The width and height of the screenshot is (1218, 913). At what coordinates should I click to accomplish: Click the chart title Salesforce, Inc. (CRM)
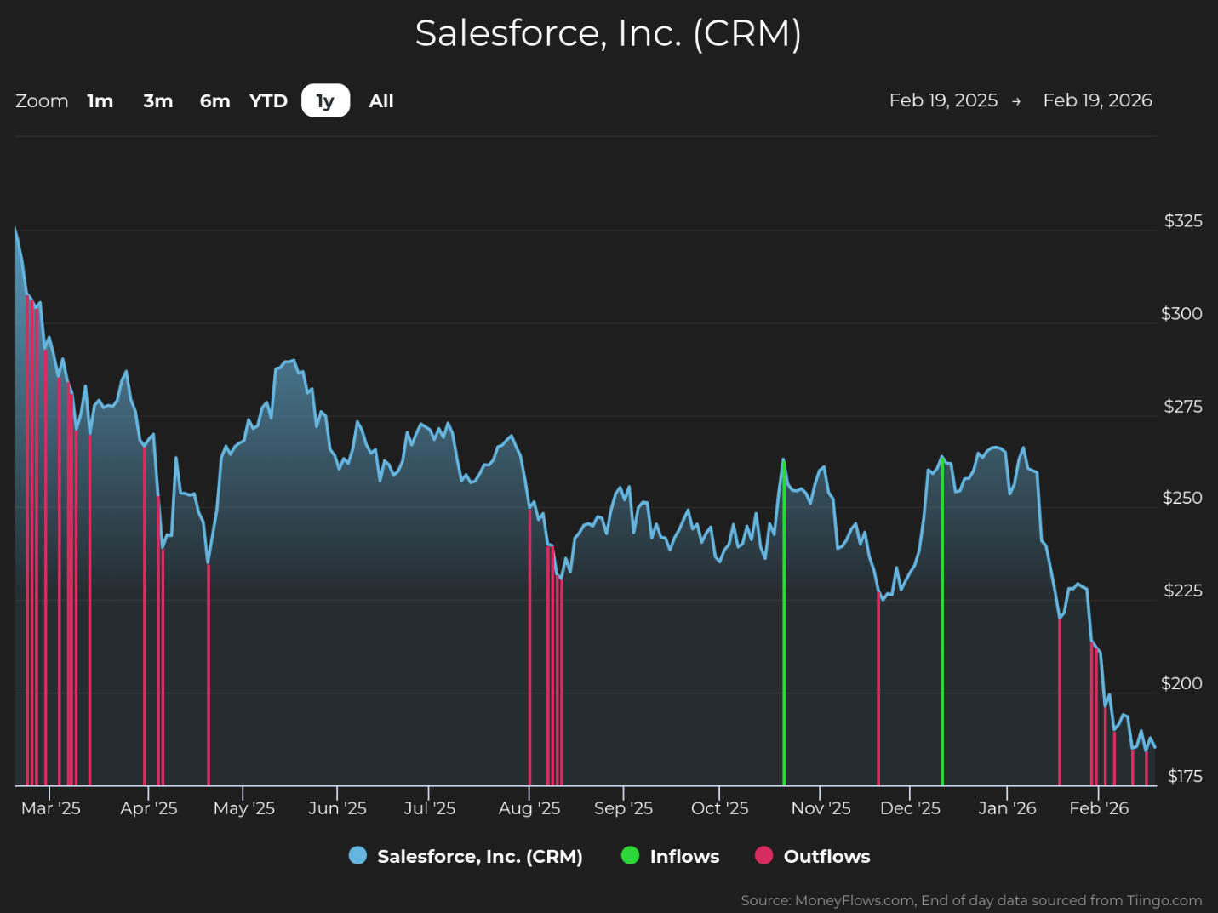609,34
